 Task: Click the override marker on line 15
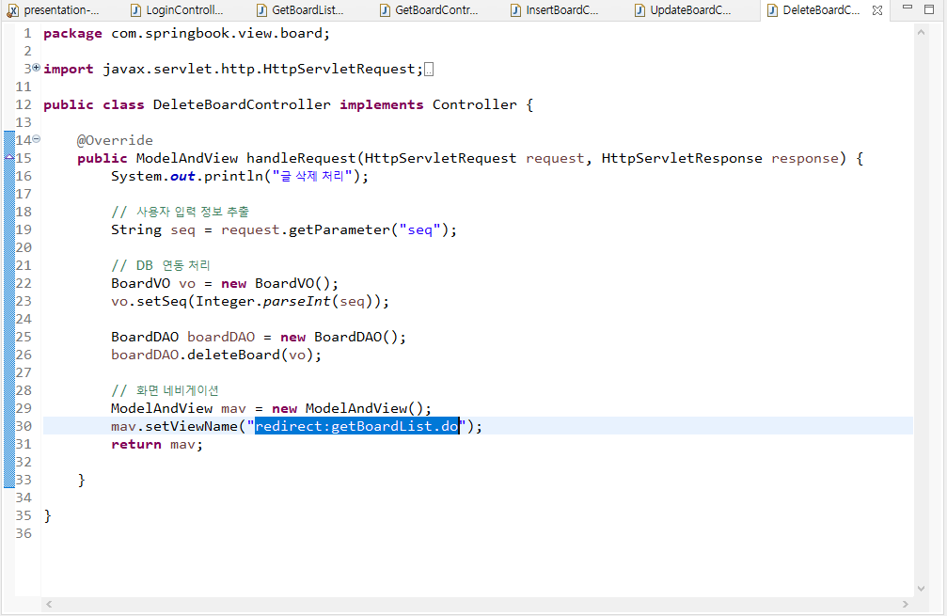click(9, 158)
